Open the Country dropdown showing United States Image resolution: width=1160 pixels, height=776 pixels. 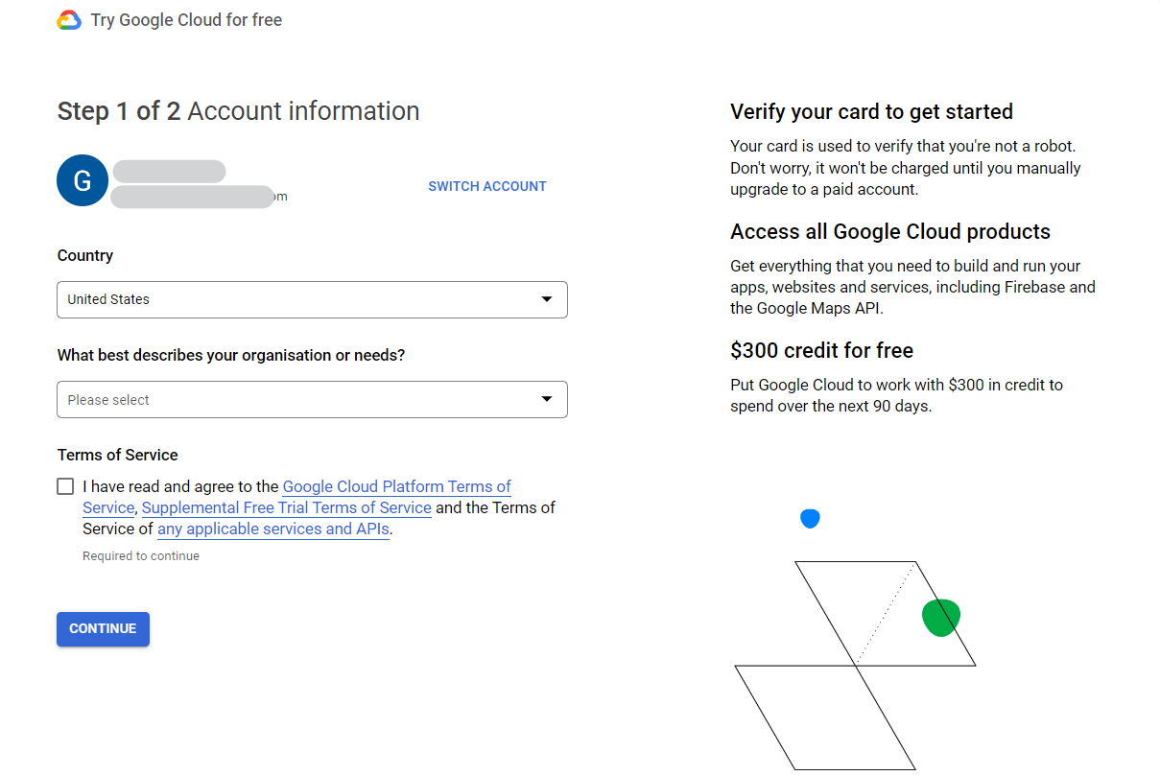pos(312,299)
